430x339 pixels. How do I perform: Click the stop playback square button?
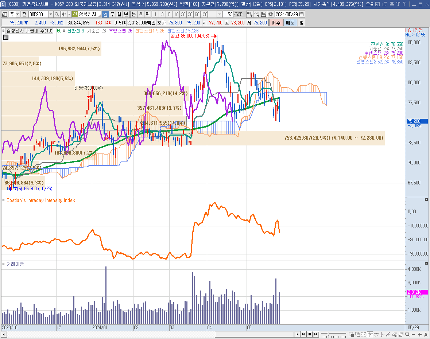[310, 334]
